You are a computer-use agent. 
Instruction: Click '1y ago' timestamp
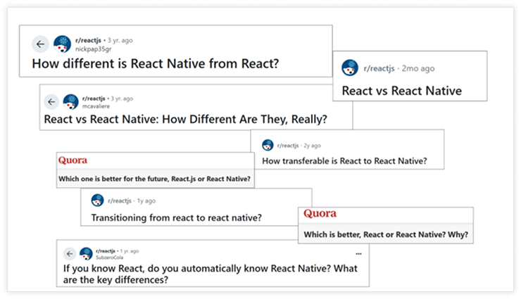[x=146, y=201]
